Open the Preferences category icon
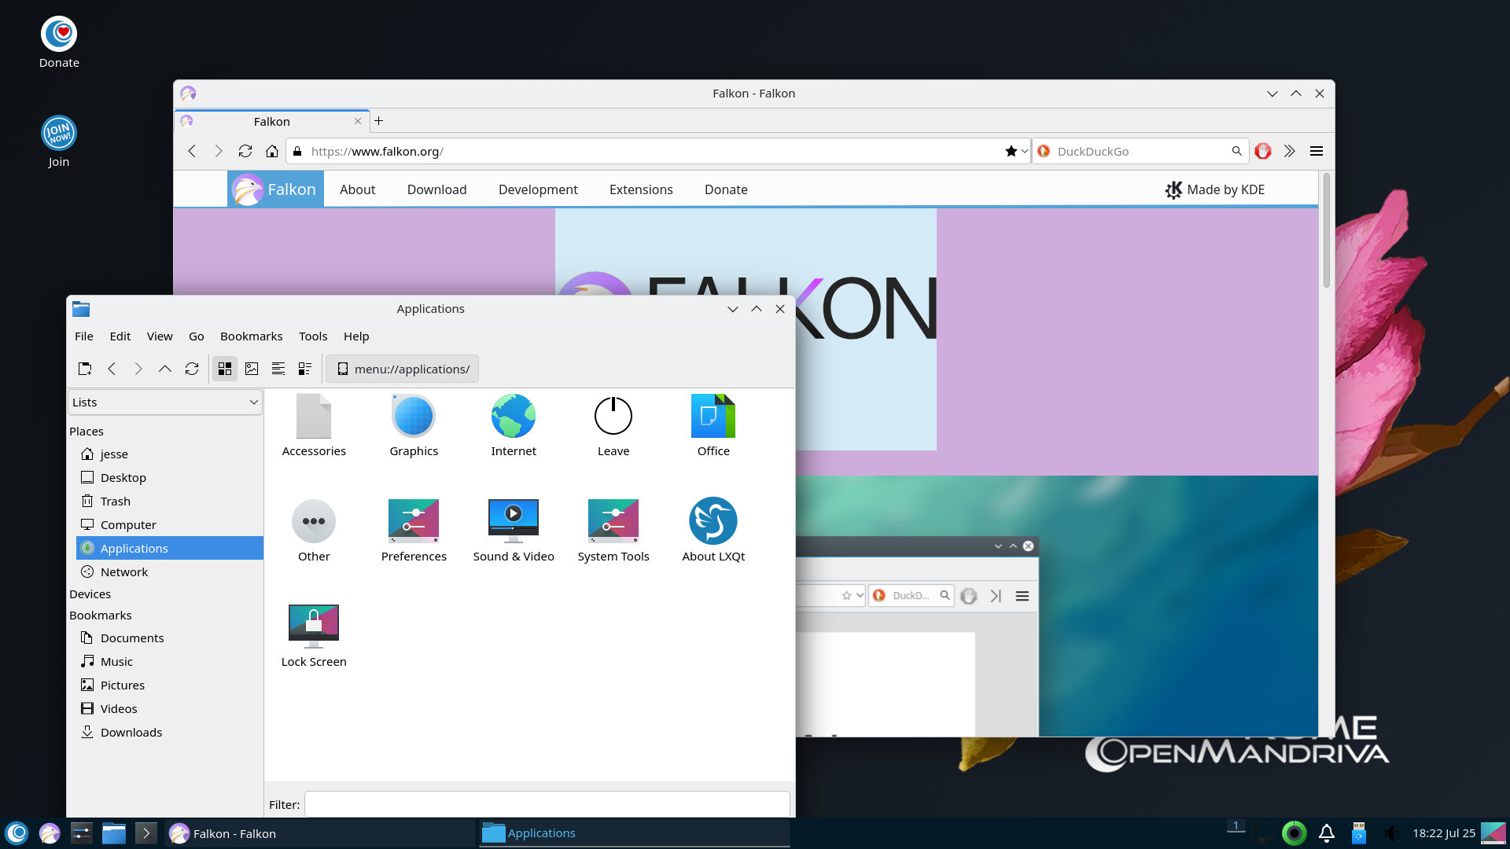Viewport: 1510px width, 849px height. [414, 521]
